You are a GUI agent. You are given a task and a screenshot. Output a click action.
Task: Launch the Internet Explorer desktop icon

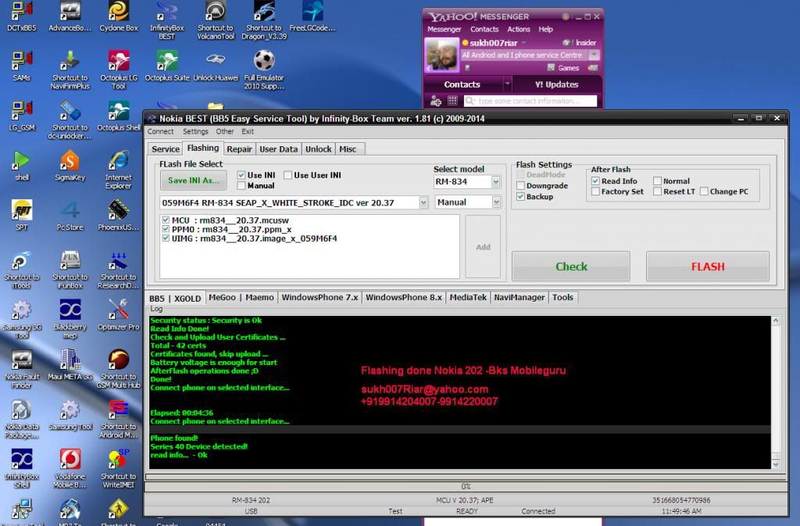(x=119, y=170)
